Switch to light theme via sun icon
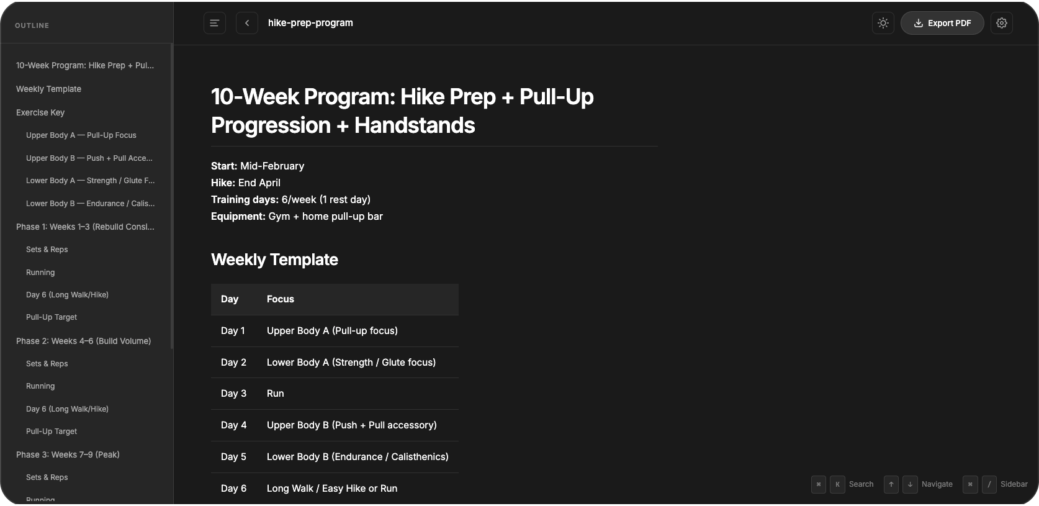This screenshot has height=506, width=1039. (883, 23)
